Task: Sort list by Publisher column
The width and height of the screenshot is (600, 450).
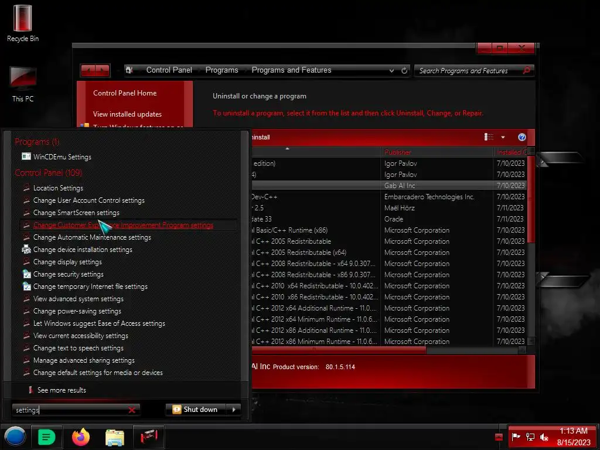Action: point(437,152)
